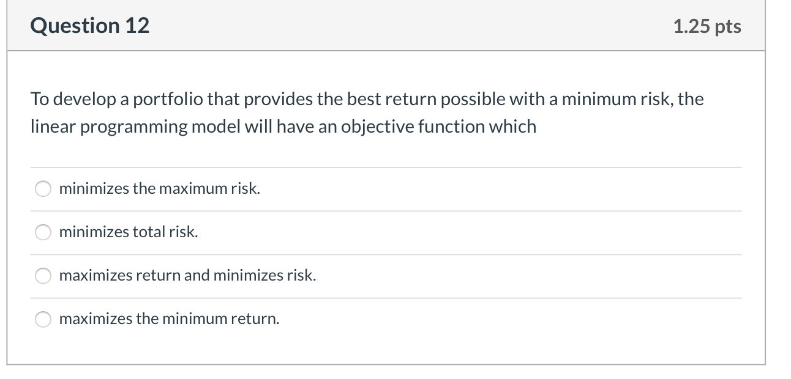Mark the "maximizes the minimum return." radio button
Viewport: 791px width, 379px height.
point(43,319)
